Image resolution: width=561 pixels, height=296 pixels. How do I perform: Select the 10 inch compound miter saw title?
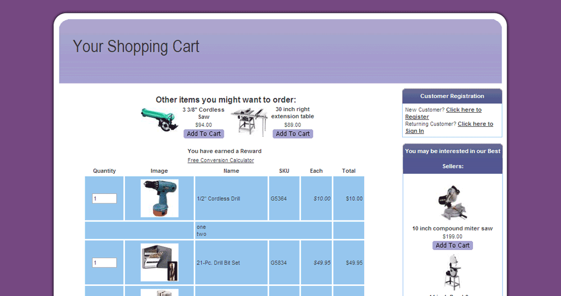[452, 229]
